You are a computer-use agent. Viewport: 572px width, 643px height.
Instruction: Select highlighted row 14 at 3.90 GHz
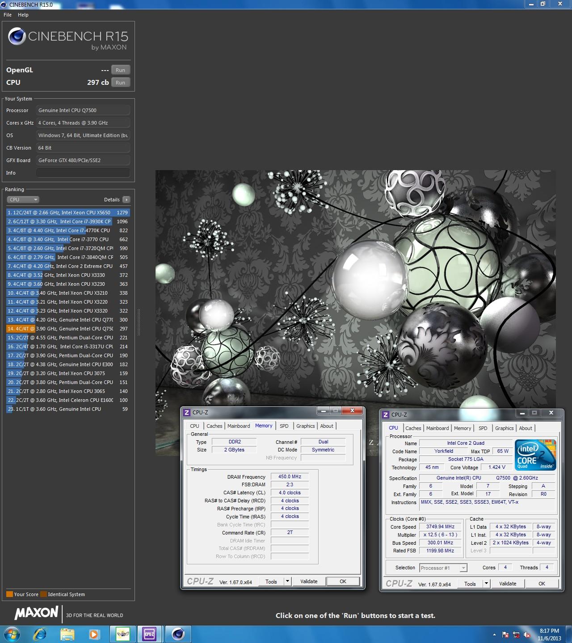[68, 329]
